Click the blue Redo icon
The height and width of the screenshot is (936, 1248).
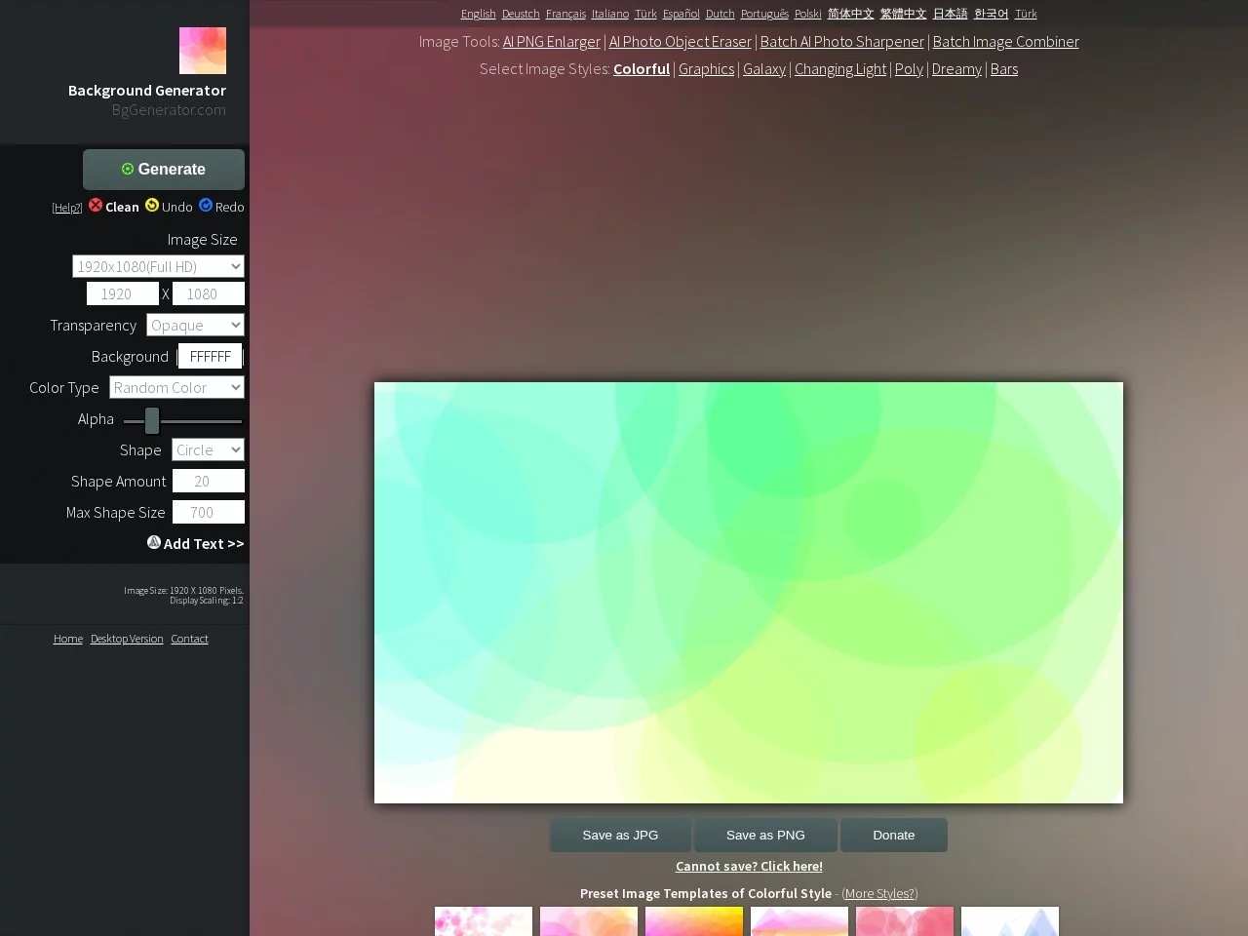[x=206, y=205]
